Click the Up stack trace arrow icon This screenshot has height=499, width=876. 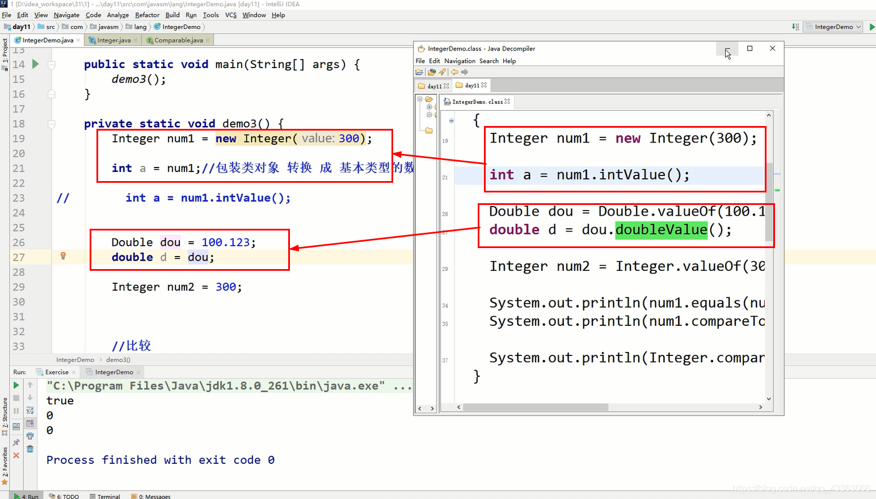coord(30,385)
